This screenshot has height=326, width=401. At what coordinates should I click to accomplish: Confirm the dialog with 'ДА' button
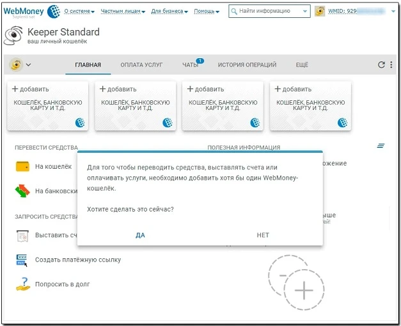[140, 235]
